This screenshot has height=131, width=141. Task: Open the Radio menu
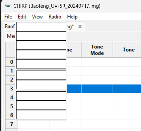(x=55, y=17)
